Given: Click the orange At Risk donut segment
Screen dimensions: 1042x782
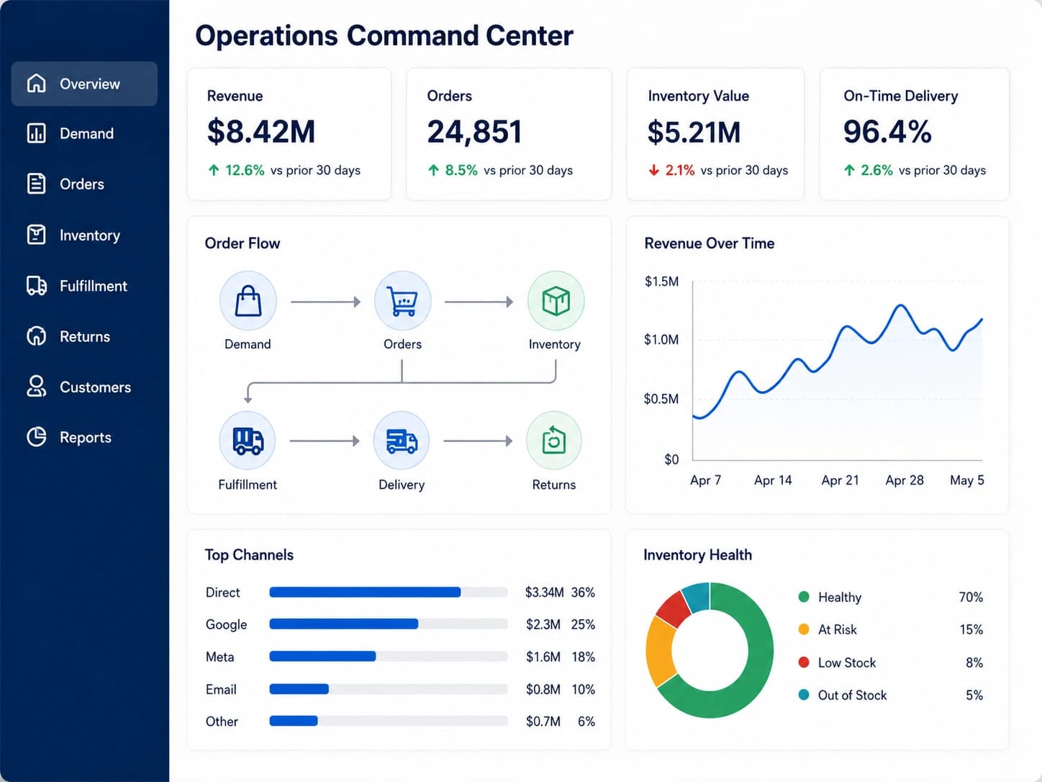Looking at the screenshot, I should pyautogui.click(x=659, y=652).
